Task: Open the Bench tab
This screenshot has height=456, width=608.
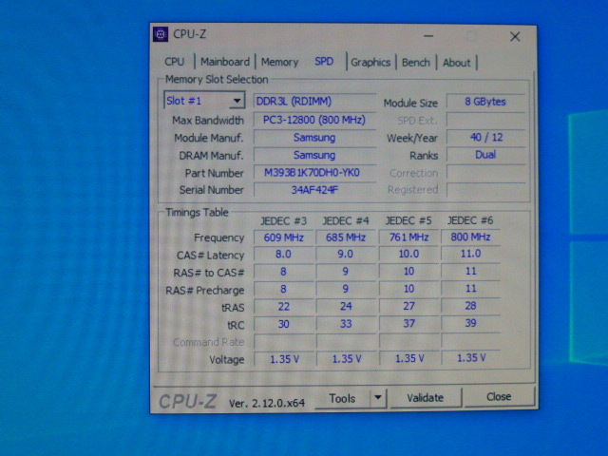Action: pyautogui.click(x=415, y=63)
